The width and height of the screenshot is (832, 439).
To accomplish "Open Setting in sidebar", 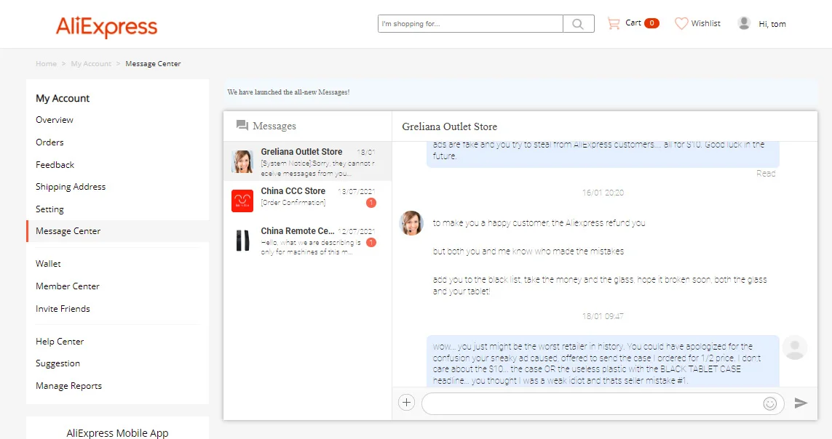I will pyautogui.click(x=49, y=209).
